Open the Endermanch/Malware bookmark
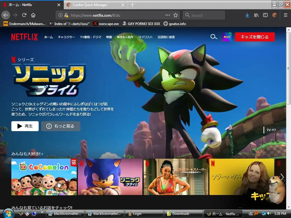 [24, 24]
